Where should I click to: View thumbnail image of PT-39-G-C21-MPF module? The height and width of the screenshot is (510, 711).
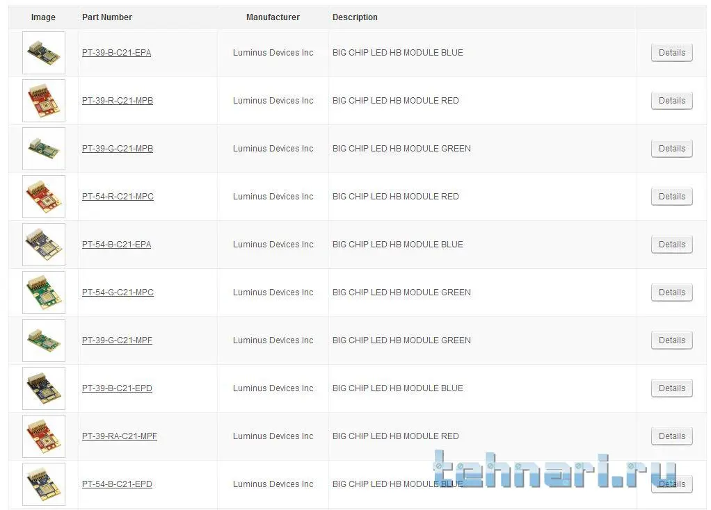coord(44,340)
